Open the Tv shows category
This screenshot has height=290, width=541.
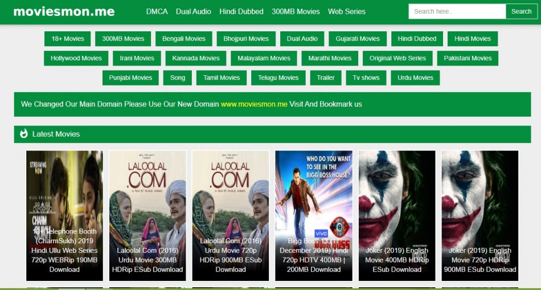[366, 77]
